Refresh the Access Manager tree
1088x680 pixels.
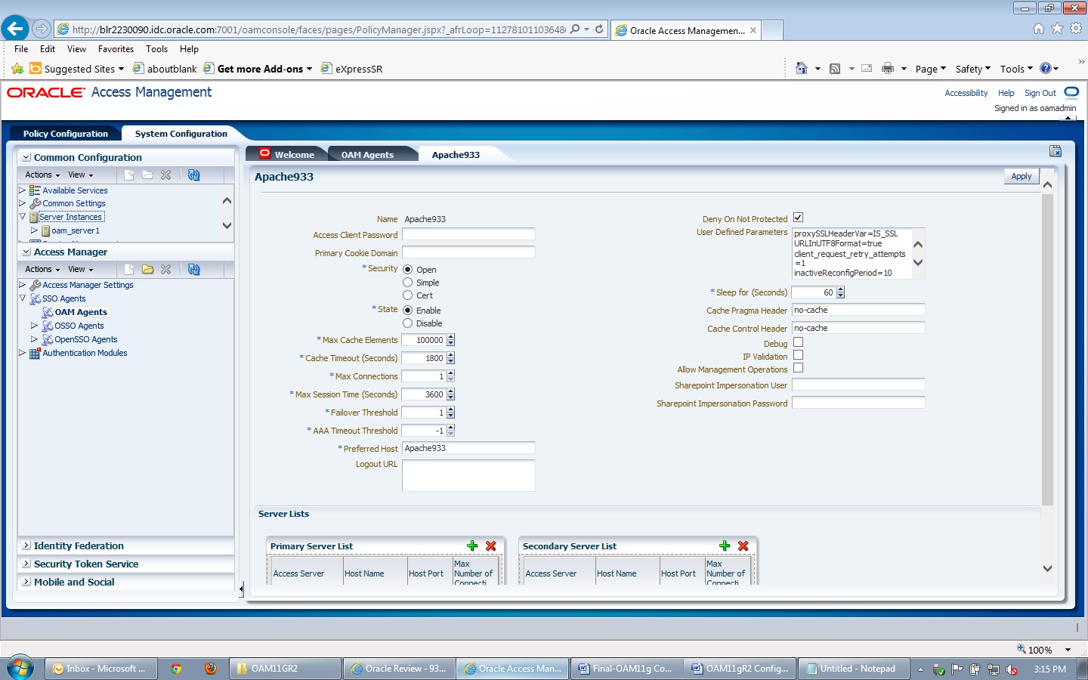tap(193, 269)
